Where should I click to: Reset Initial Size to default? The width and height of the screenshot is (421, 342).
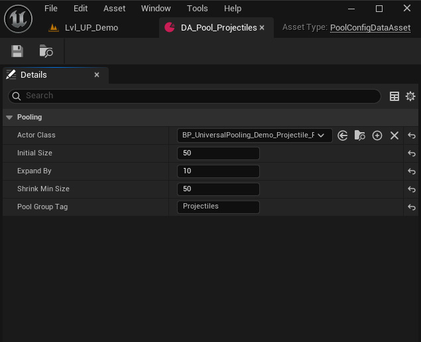pos(412,153)
